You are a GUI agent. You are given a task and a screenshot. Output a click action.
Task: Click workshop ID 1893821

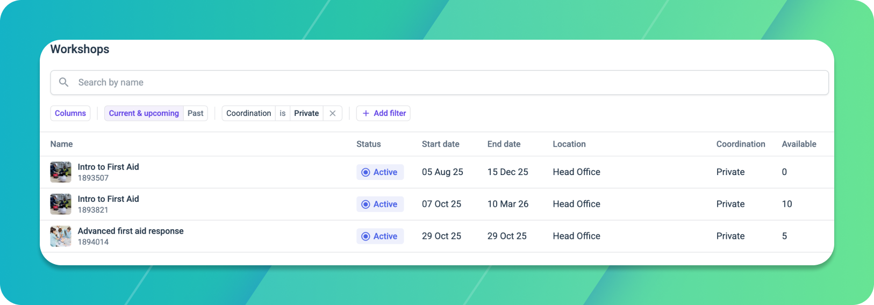click(93, 210)
